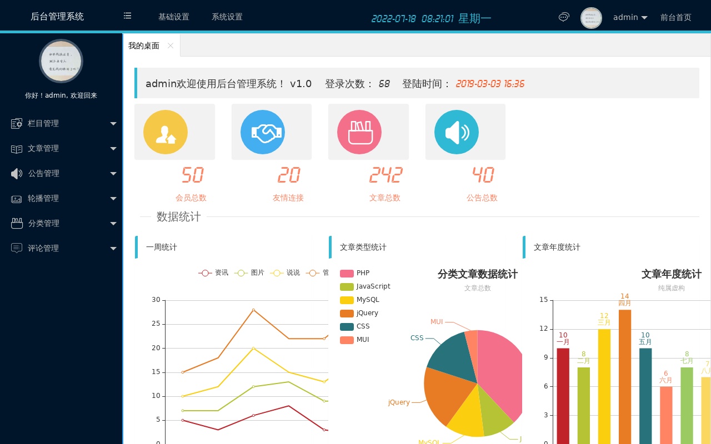Expand the 分类管理 arrow

[x=113, y=224]
